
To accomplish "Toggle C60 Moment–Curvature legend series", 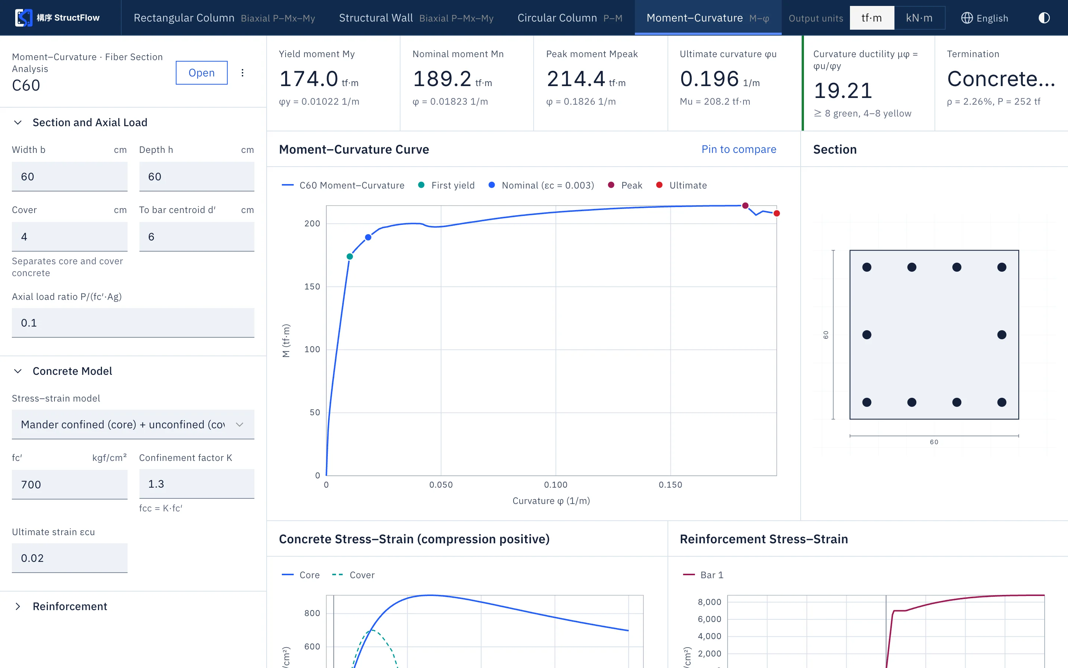I will (343, 185).
